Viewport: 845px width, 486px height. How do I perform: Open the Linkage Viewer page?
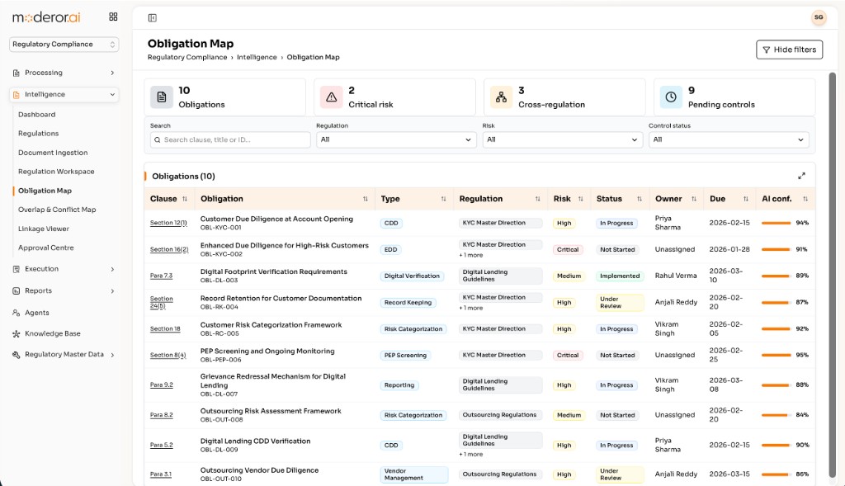[x=44, y=229]
